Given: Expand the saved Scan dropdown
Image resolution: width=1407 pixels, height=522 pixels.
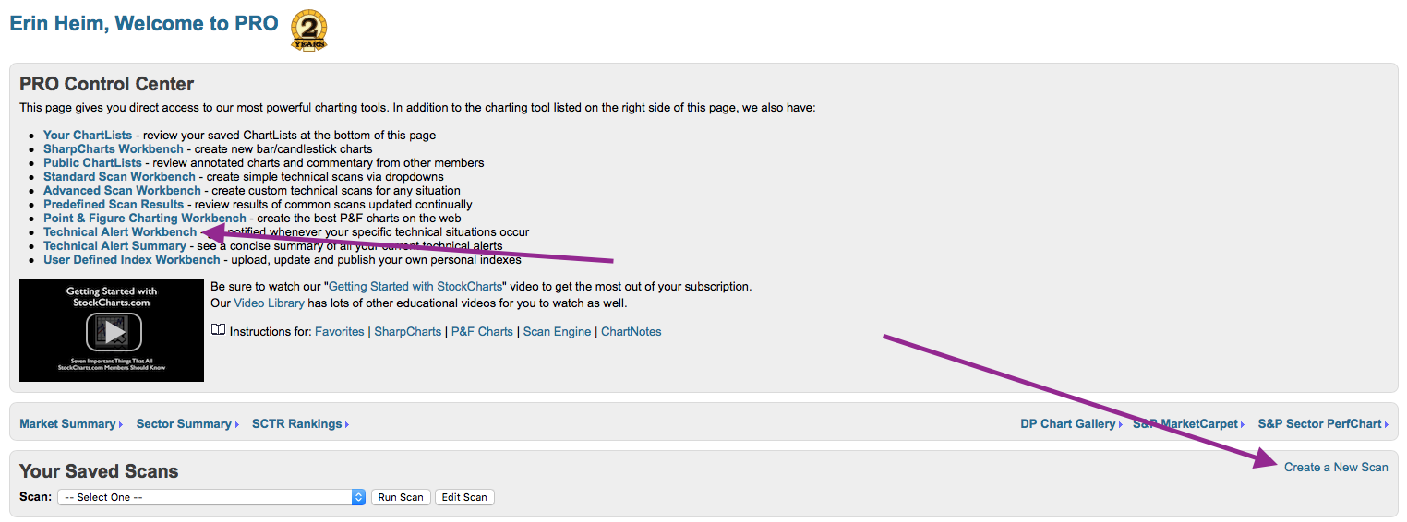Looking at the screenshot, I should click(x=211, y=497).
